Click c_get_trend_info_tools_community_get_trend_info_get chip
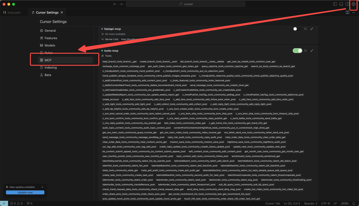 click(x=238, y=123)
